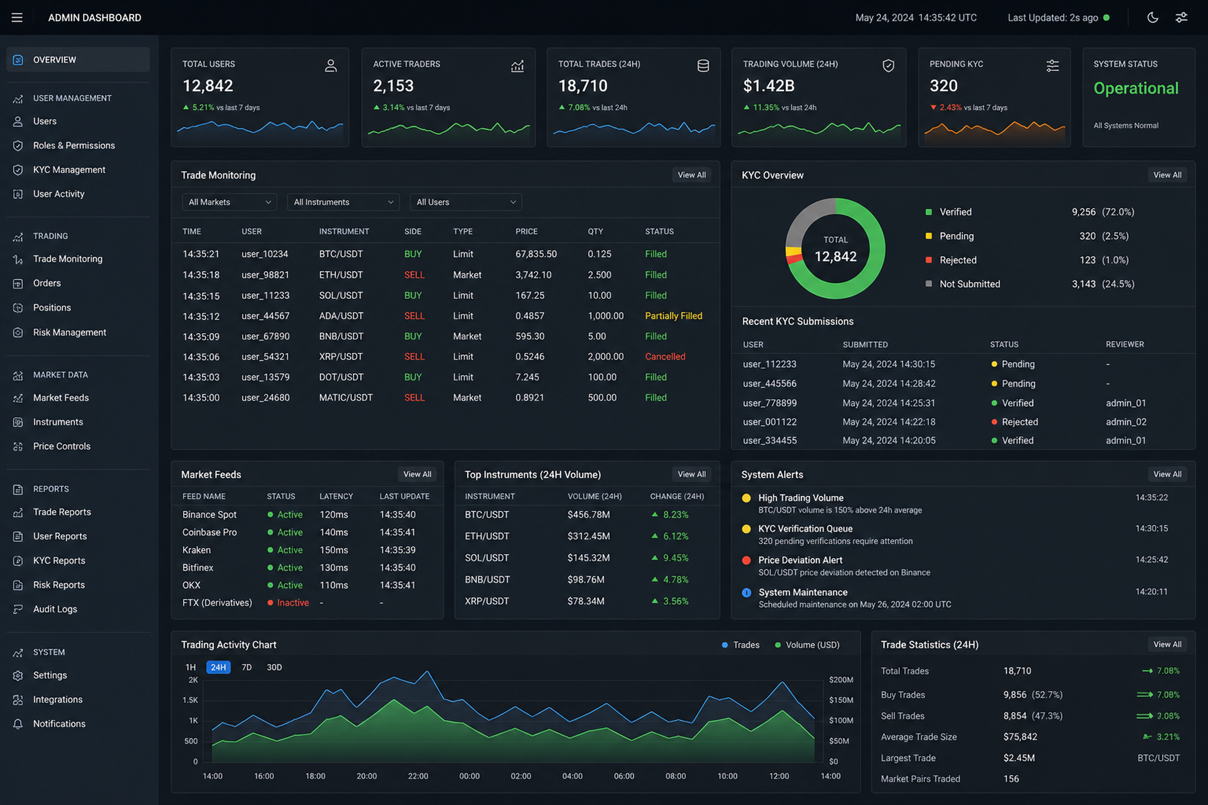
Task: Open the All Instruments dropdown
Action: [x=343, y=202]
